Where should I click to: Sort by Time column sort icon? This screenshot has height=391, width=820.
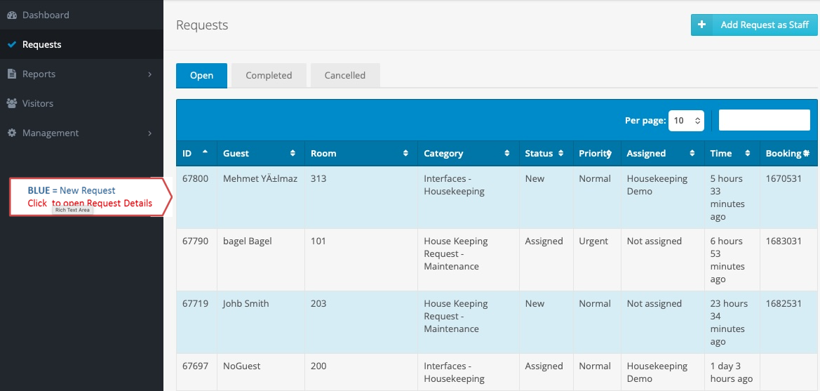(748, 153)
